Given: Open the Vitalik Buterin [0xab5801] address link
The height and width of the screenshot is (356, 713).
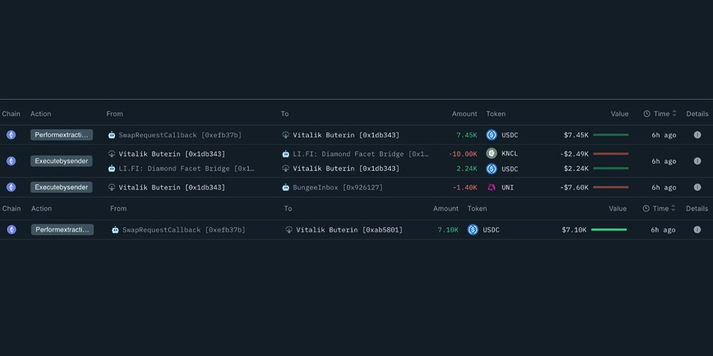Looking at the screenshot, I should point(349,230).
